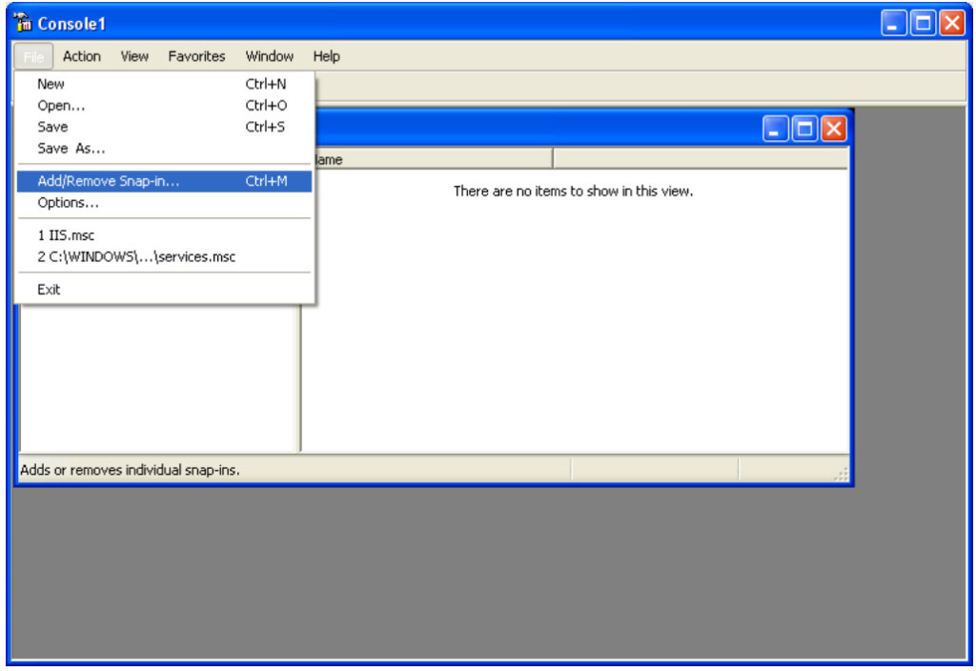Screen dimensions: 976x671
Task: Open the Favorites menu
Action: click(x=196, y=56)
